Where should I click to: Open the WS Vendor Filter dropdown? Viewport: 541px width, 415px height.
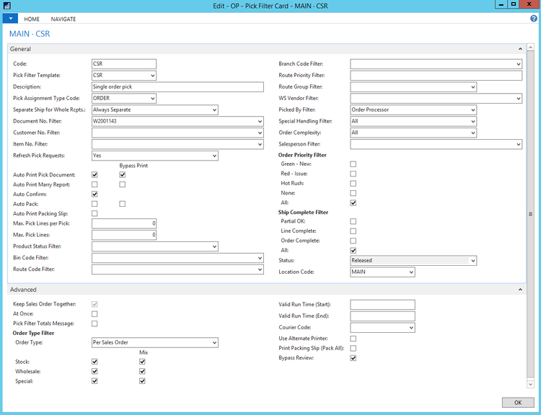click(518, 99)
